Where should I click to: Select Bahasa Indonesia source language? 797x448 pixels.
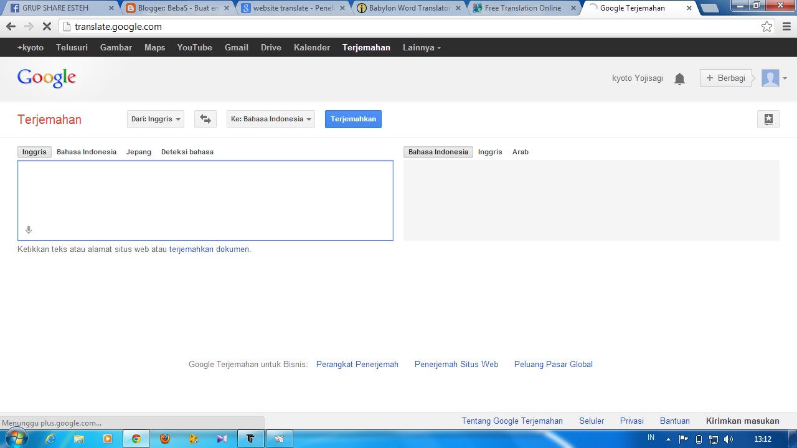coord(87,152)
